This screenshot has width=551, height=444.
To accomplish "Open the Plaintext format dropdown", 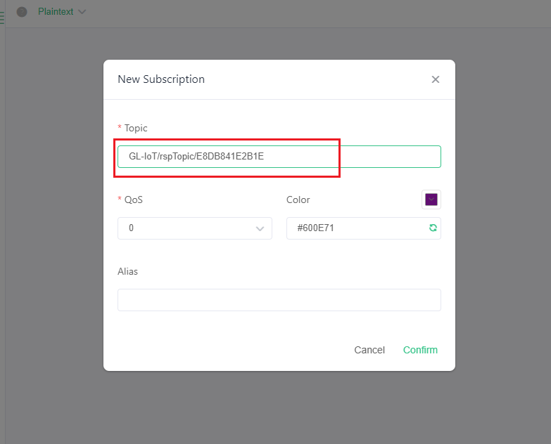I will point(62,11).
